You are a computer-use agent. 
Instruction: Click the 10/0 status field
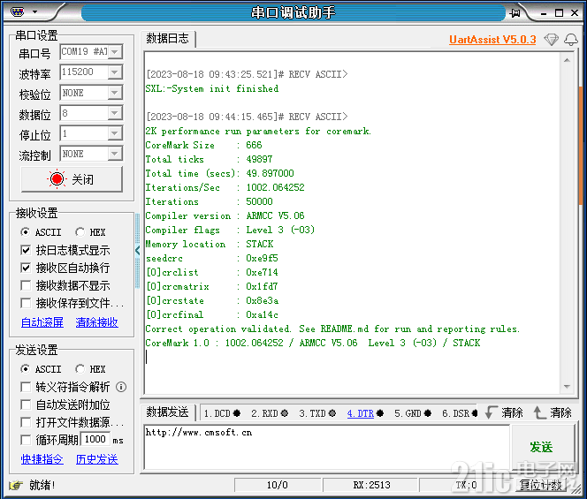click(x=278, y=485)
